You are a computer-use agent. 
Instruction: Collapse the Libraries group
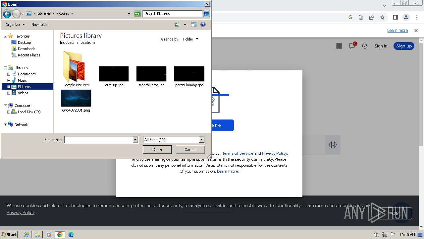pyautogui.click(x=5, y=68)
